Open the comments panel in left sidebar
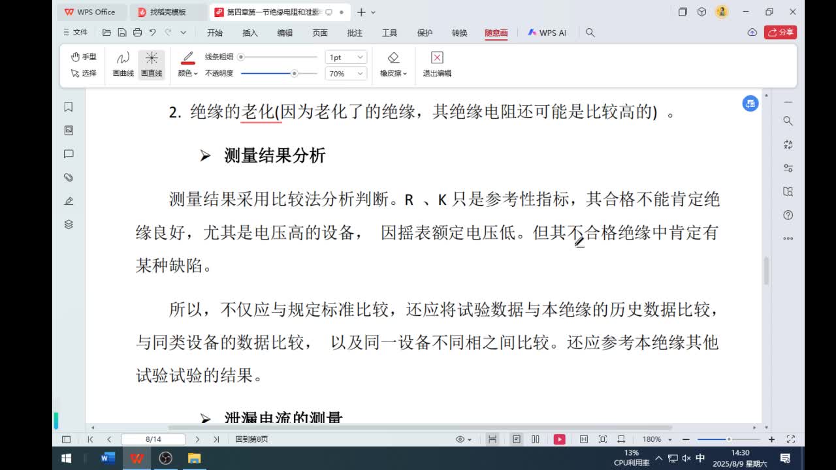 coord(69,154)
